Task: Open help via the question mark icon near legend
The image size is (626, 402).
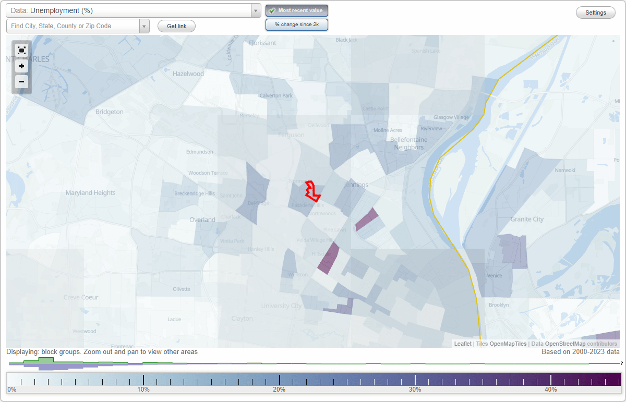Action: point(621,362)
